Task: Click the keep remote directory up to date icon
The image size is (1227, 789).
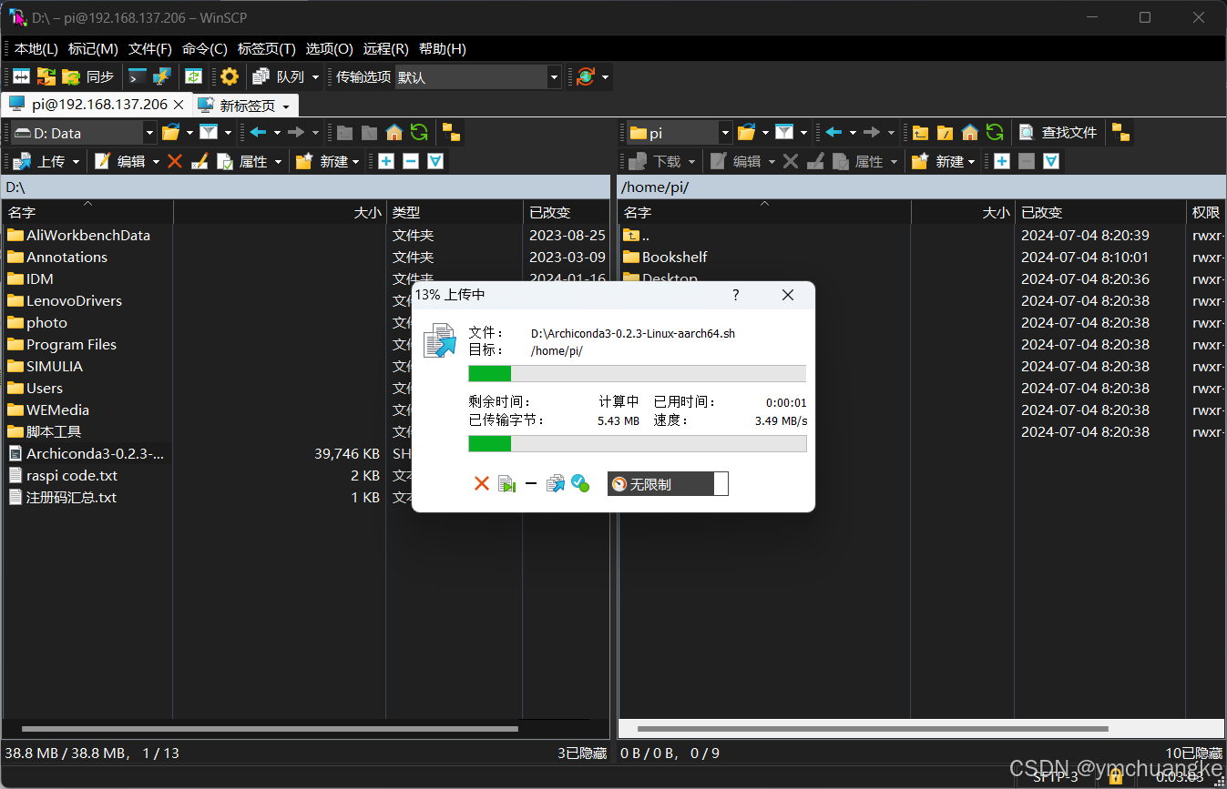Action: (193, 77)
